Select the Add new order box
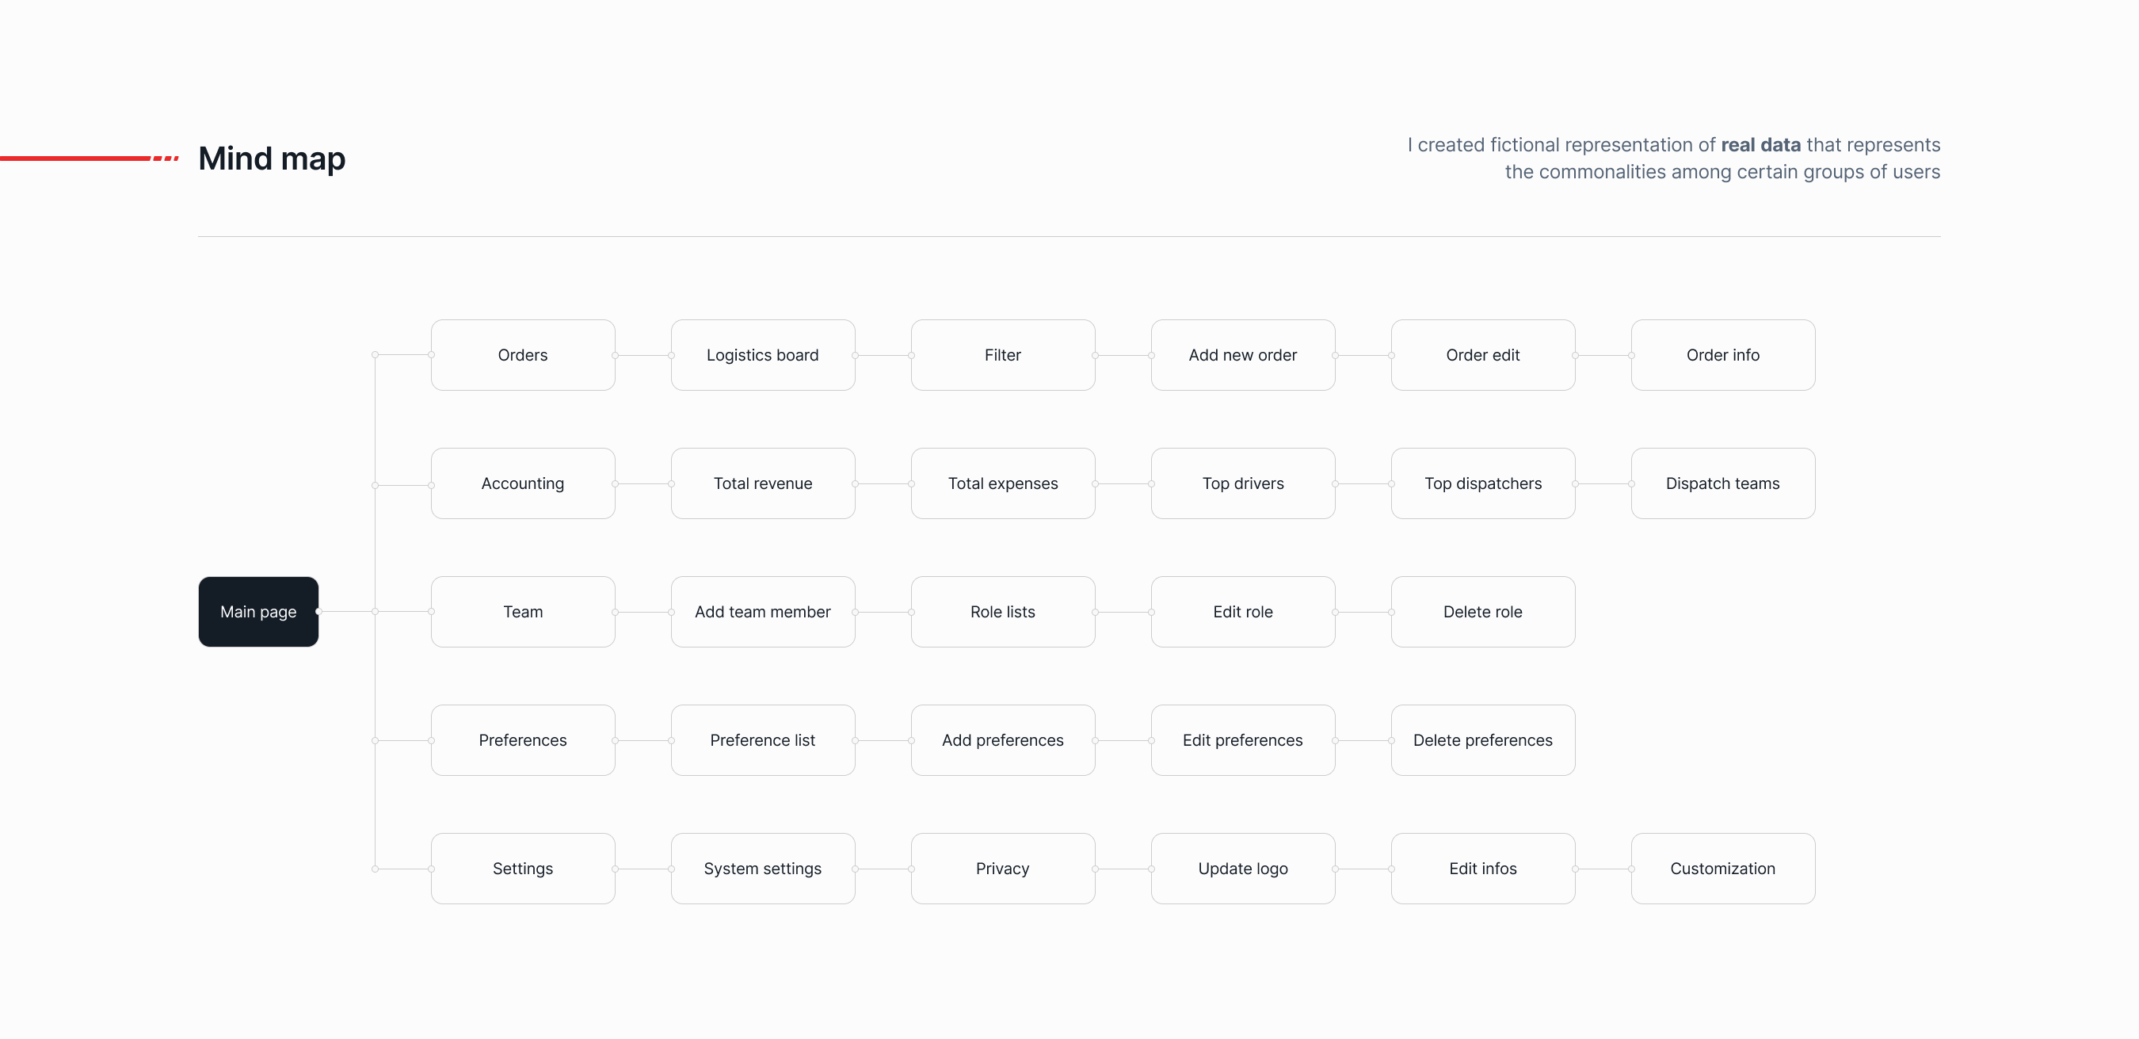Viewport: 2139px width, 1039px height. point(1242,354)
